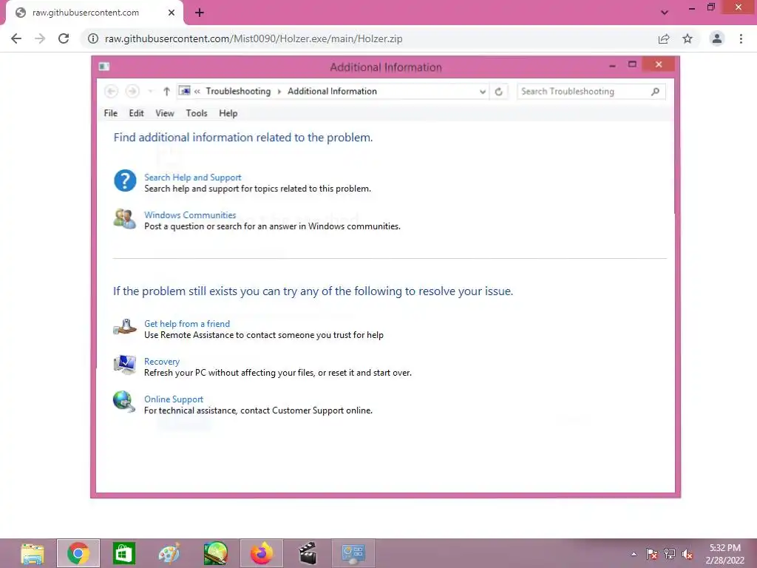Open a new Chrome tab

pyautogui.click(x=200, y=13)
